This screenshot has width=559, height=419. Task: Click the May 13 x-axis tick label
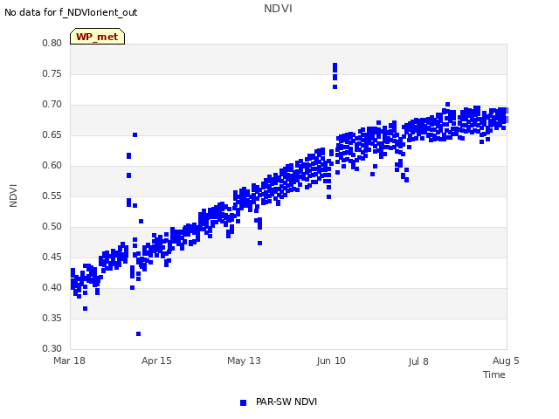pyautogui.click(x=244, y=361)
